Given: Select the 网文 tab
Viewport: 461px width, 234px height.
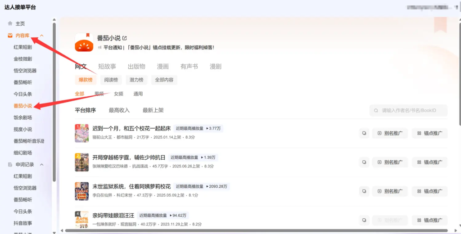Looking at the screenshot, I should pos(81,67).
